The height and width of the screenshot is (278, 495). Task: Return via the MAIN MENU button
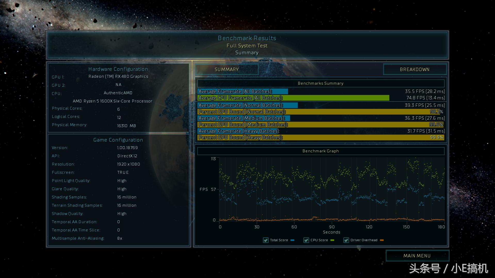coord(417,256)
